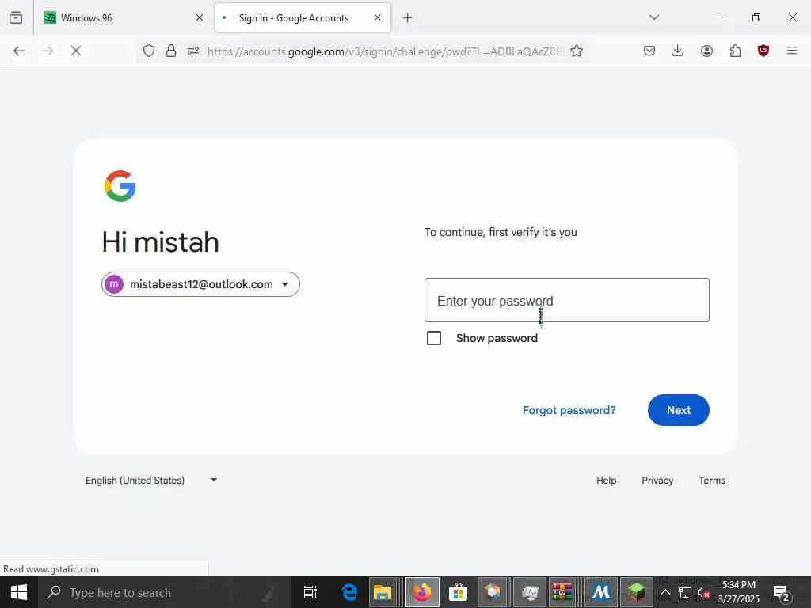View site security padlock information
This screenshot has height=608, width=811.
171,51
